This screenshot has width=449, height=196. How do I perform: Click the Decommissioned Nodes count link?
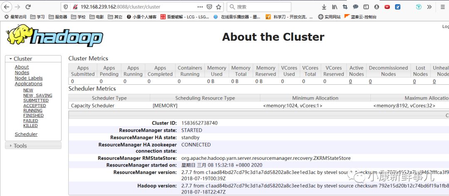click(370, 81)
